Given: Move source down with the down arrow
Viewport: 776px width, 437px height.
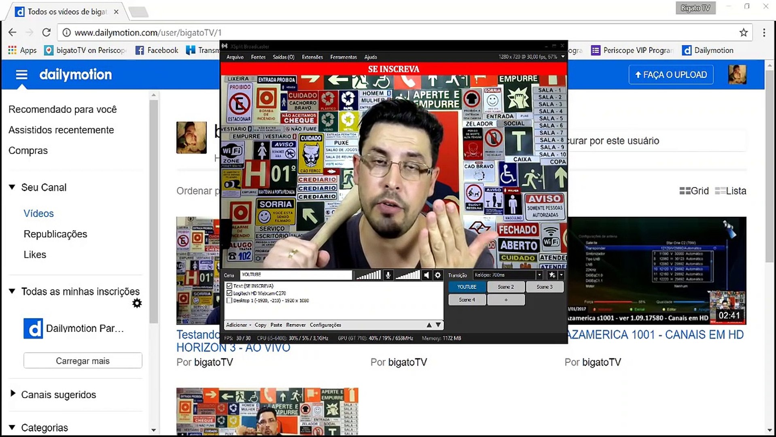Looking at the screenshot, I should click(438, 325).
